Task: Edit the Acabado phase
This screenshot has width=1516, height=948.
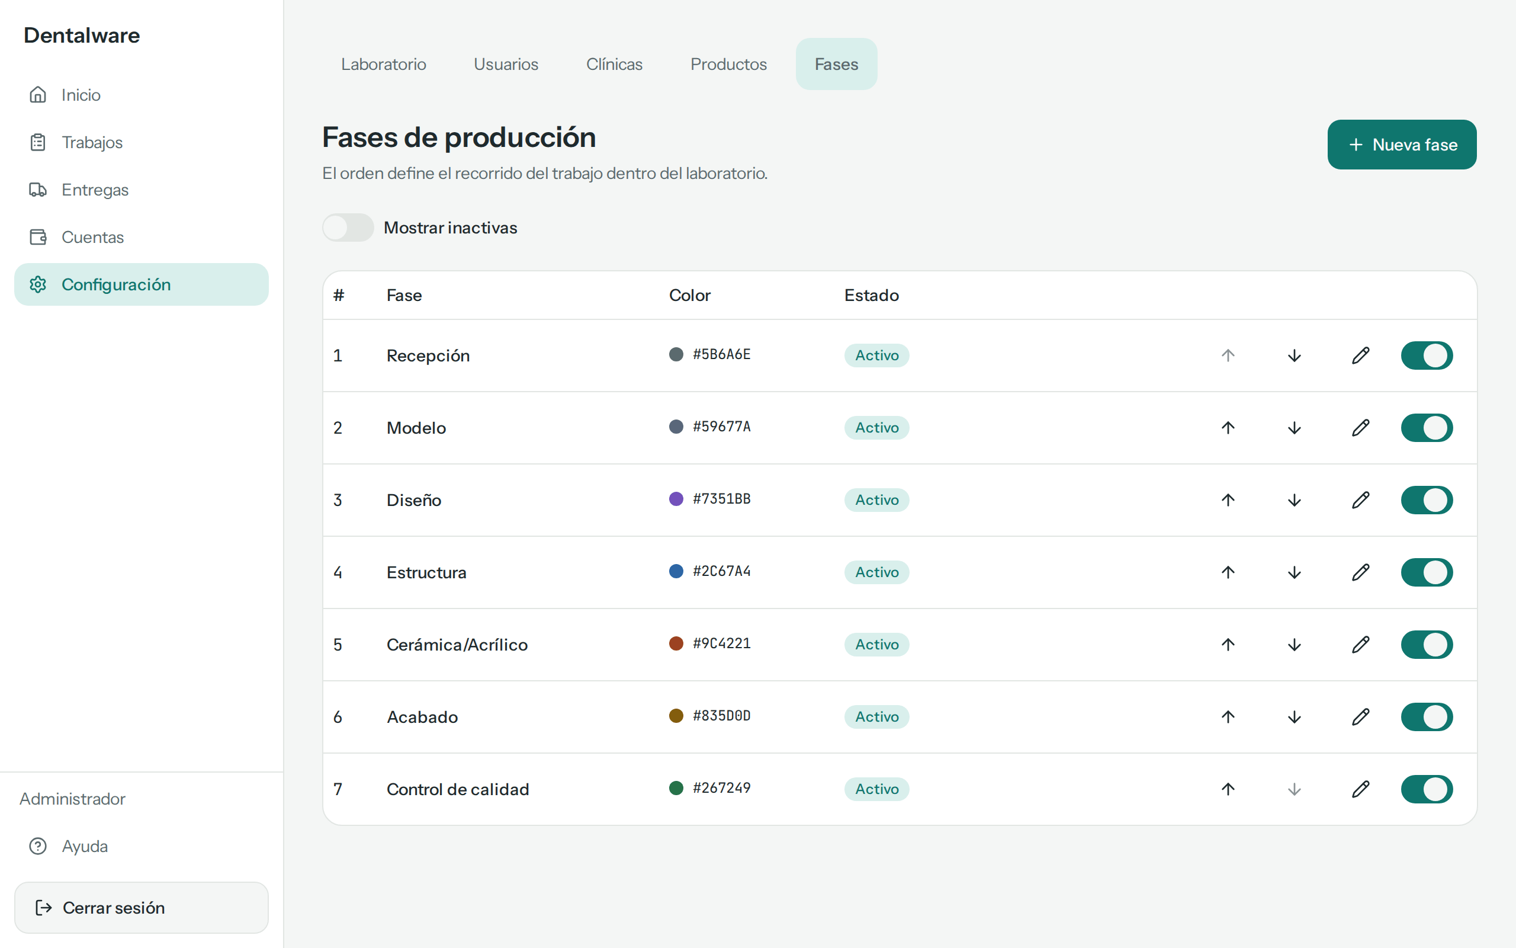Action: pos(1361,717)
